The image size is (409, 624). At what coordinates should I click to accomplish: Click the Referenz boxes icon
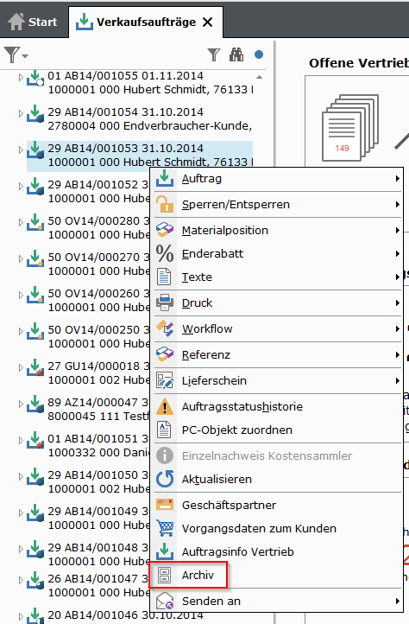point(165,354)
